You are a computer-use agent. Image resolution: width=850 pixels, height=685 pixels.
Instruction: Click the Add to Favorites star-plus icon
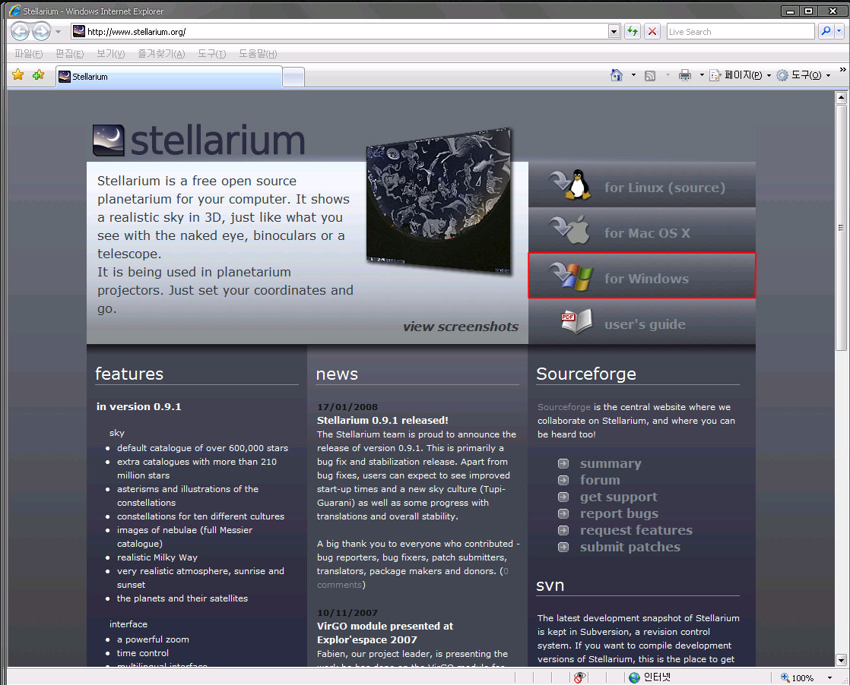[x=38, y=74]
